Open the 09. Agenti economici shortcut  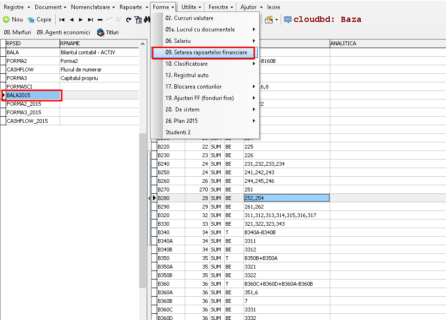(x=63, y=32)
